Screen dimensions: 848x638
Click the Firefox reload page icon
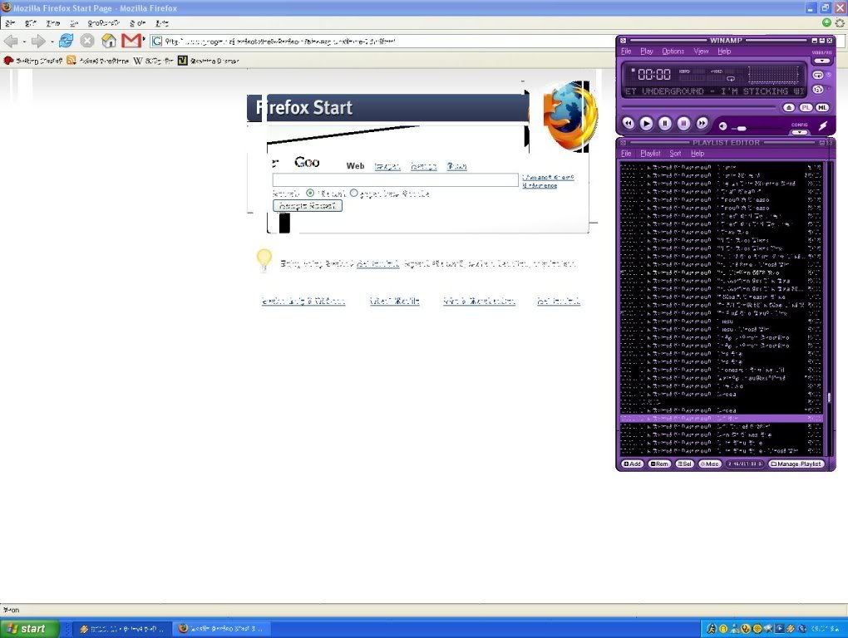click(x=66, y=41)
